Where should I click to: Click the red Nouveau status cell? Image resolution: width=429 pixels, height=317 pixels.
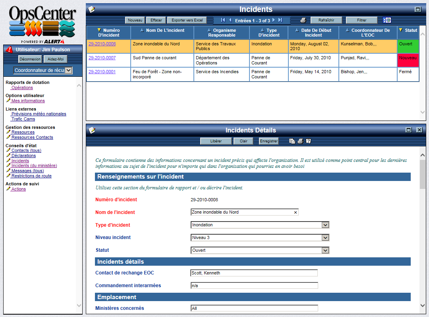(x=408, y=60)
